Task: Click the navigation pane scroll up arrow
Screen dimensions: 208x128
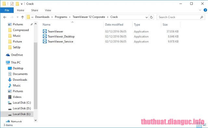Action: click(35, 24)
